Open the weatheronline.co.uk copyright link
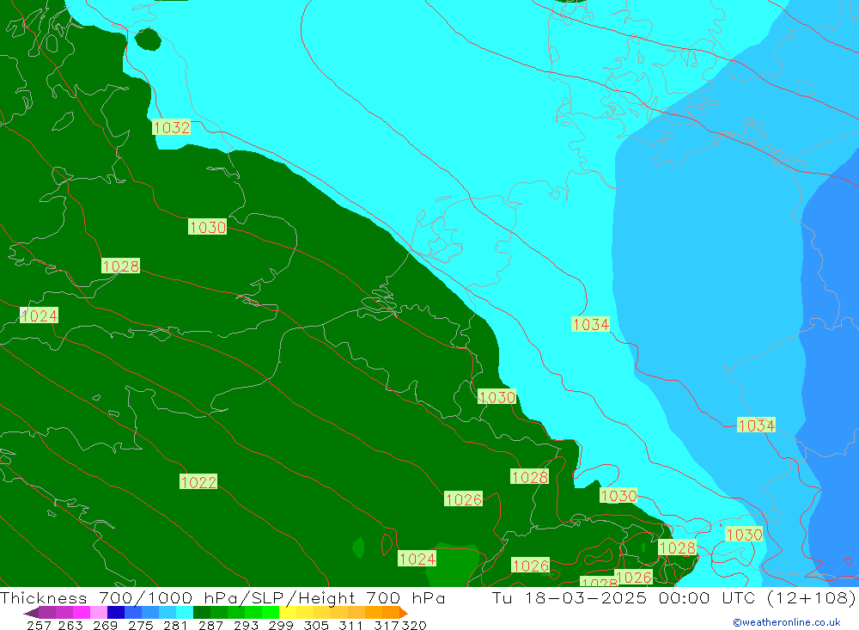This screenshot has height=630, width=859. 787,622
